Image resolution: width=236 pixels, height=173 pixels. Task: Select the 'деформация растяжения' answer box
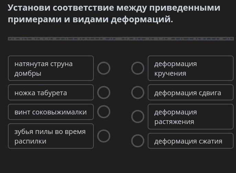pos(190,117)
